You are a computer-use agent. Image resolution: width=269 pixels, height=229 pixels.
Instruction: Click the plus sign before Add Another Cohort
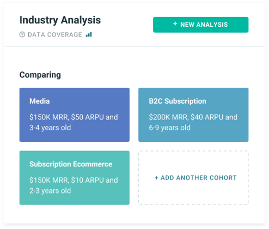click(156, 178)
